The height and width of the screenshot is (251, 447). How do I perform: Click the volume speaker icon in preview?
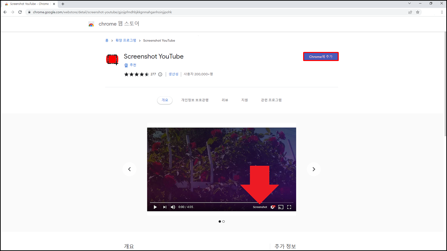click(173, 207)
